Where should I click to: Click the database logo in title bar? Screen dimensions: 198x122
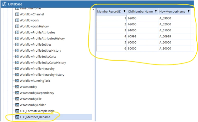(4, 4)
